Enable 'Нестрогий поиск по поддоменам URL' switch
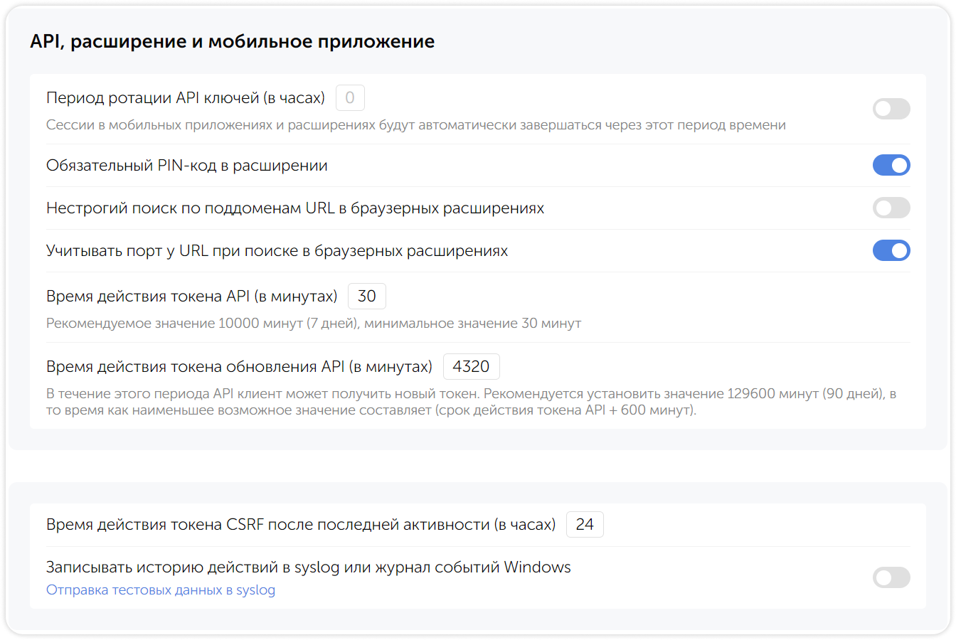This screenshot has height=640, width=956. pos(891,208)
